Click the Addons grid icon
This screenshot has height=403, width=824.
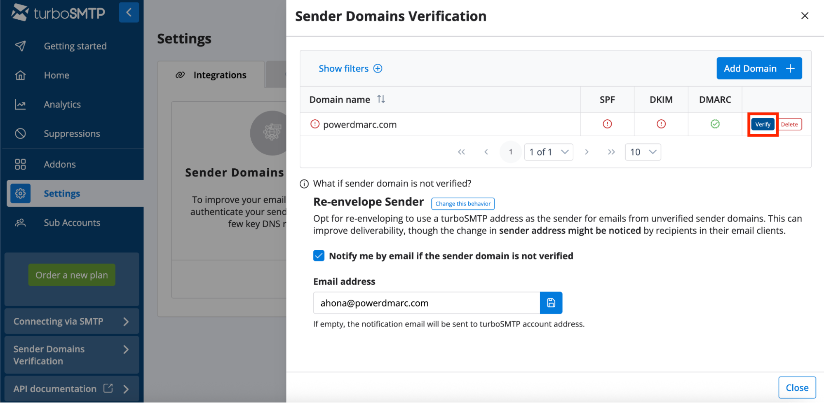pyautogui.click(x=20, y=164)
